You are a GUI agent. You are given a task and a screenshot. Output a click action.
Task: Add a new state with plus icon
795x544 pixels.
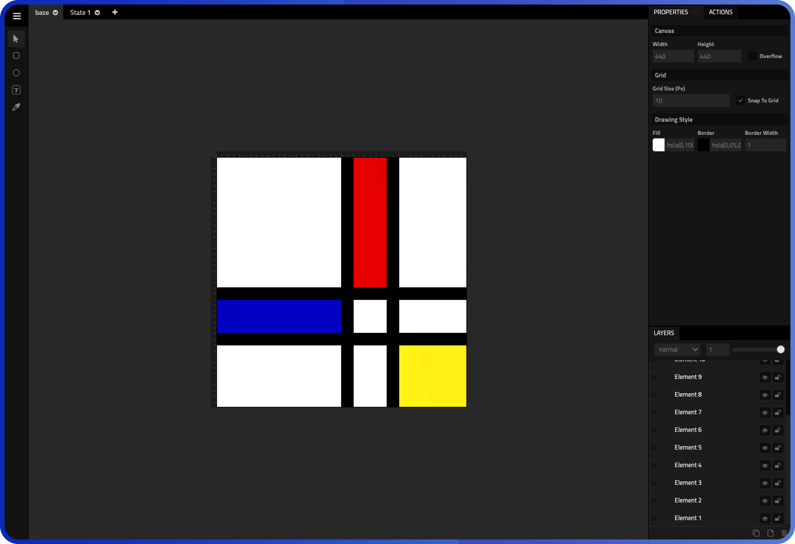pyautogui.click(x=114, y=13)
